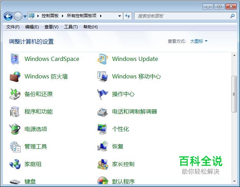The width and height of the screenshot is (240, 187).
Task: Open the 家长控制 link
Action: click(x=123, y=164)
